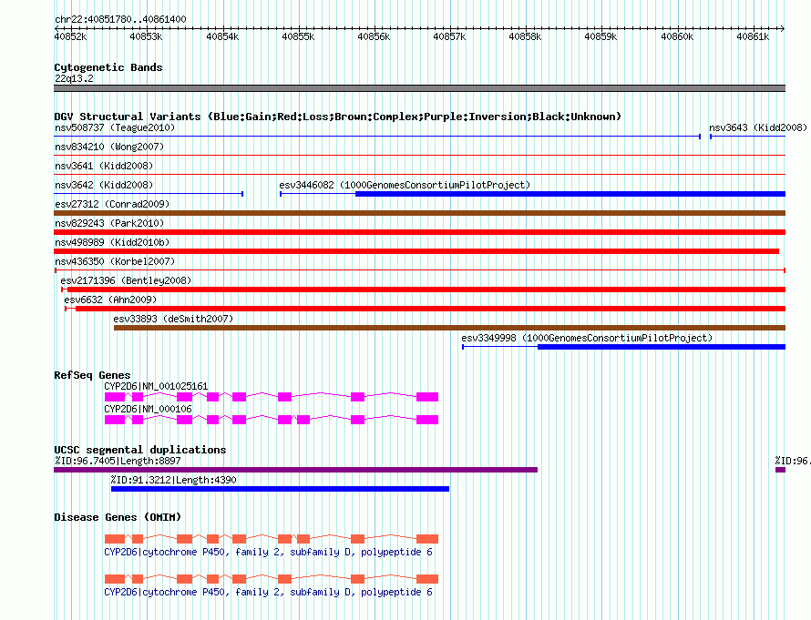The width and height of the screenshot is (811, 620).
Task: Open the CYP2D6|NM_000106 RefSeq gene label
Action: tap(148, 409)
